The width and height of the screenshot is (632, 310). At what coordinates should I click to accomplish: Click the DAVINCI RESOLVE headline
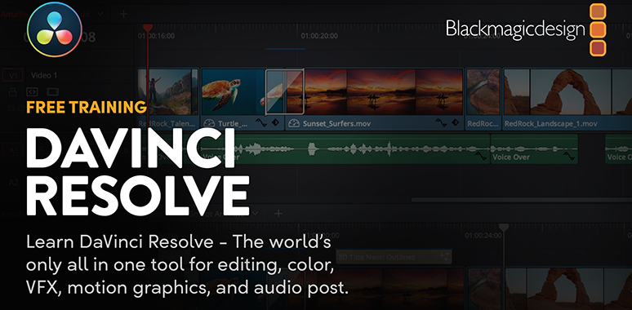tap(138, 173)
